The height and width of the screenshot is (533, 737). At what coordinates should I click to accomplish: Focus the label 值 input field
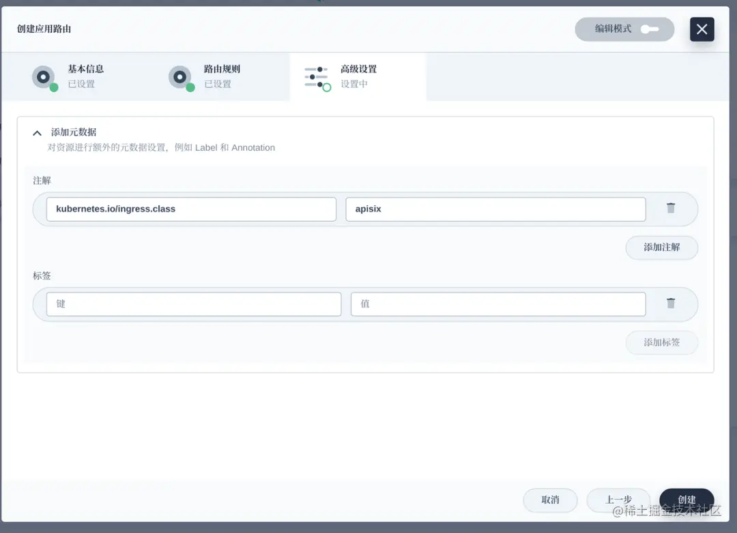click(x=498, y=304)
